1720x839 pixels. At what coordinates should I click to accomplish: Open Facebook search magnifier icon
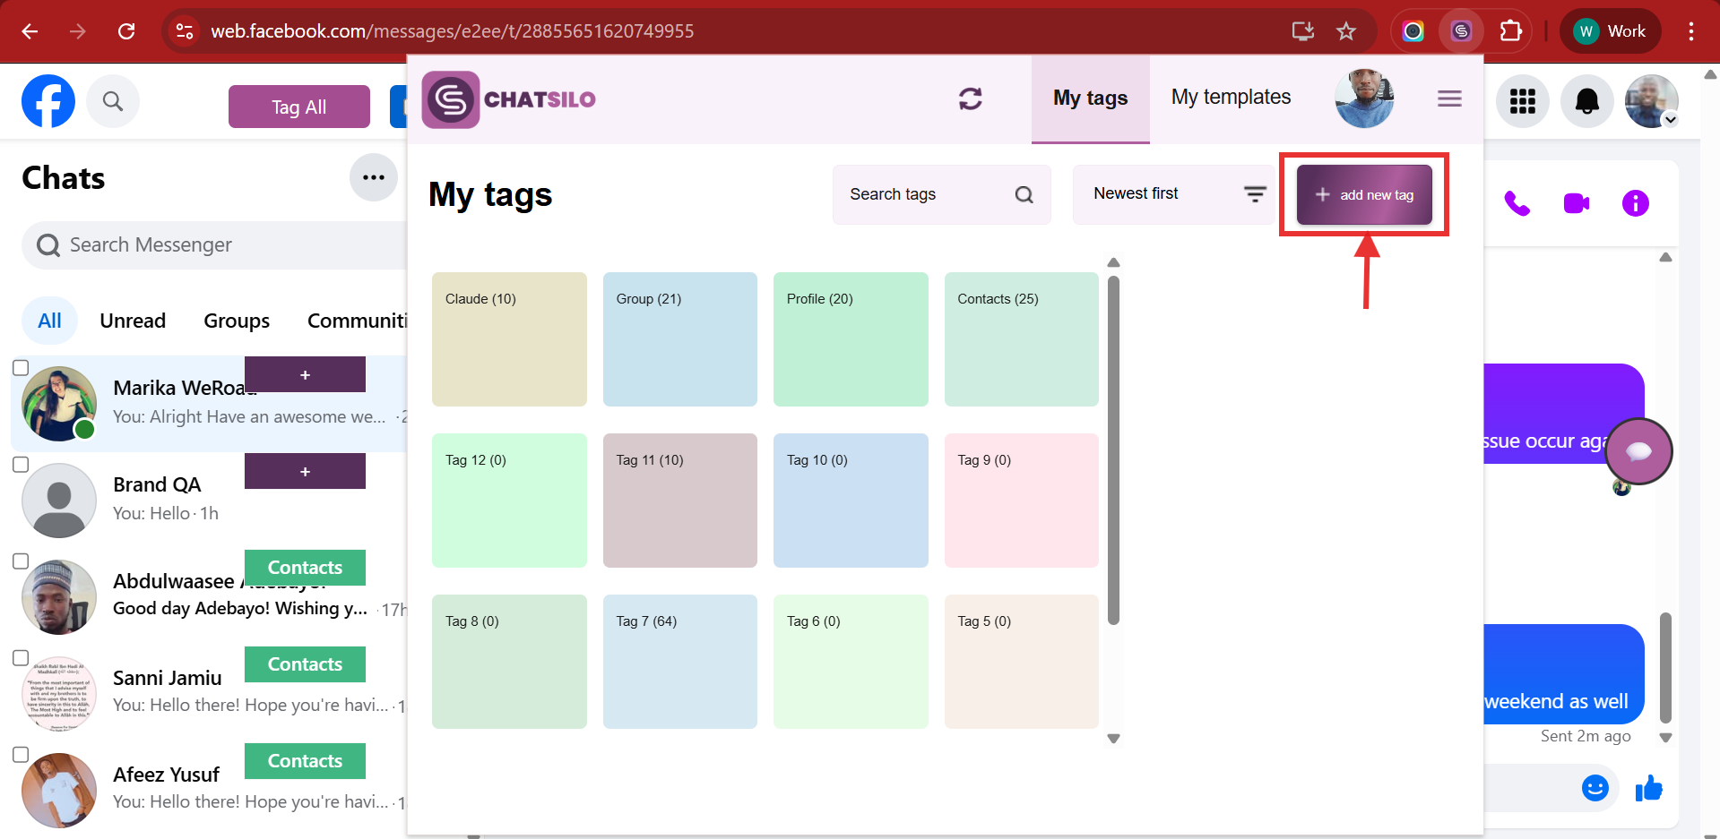coord(112,101)
